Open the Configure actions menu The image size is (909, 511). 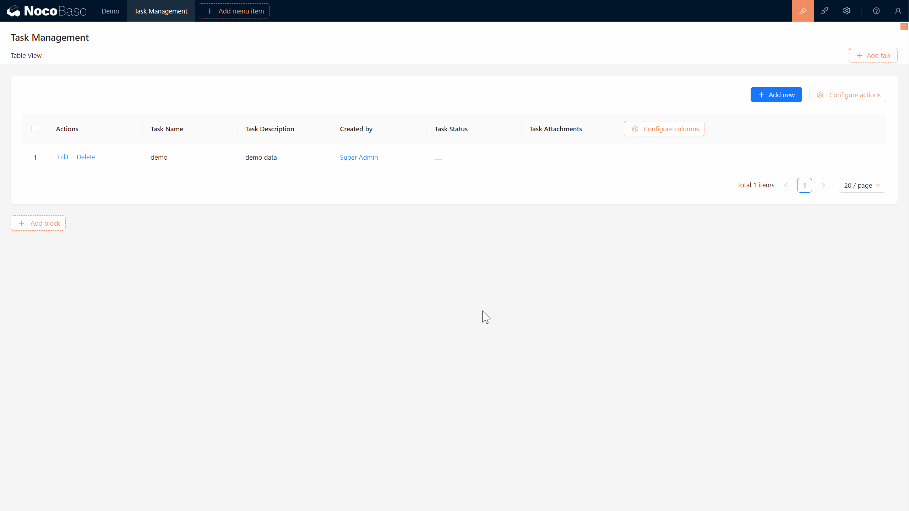pyautogui.click(x=848, y=95)
